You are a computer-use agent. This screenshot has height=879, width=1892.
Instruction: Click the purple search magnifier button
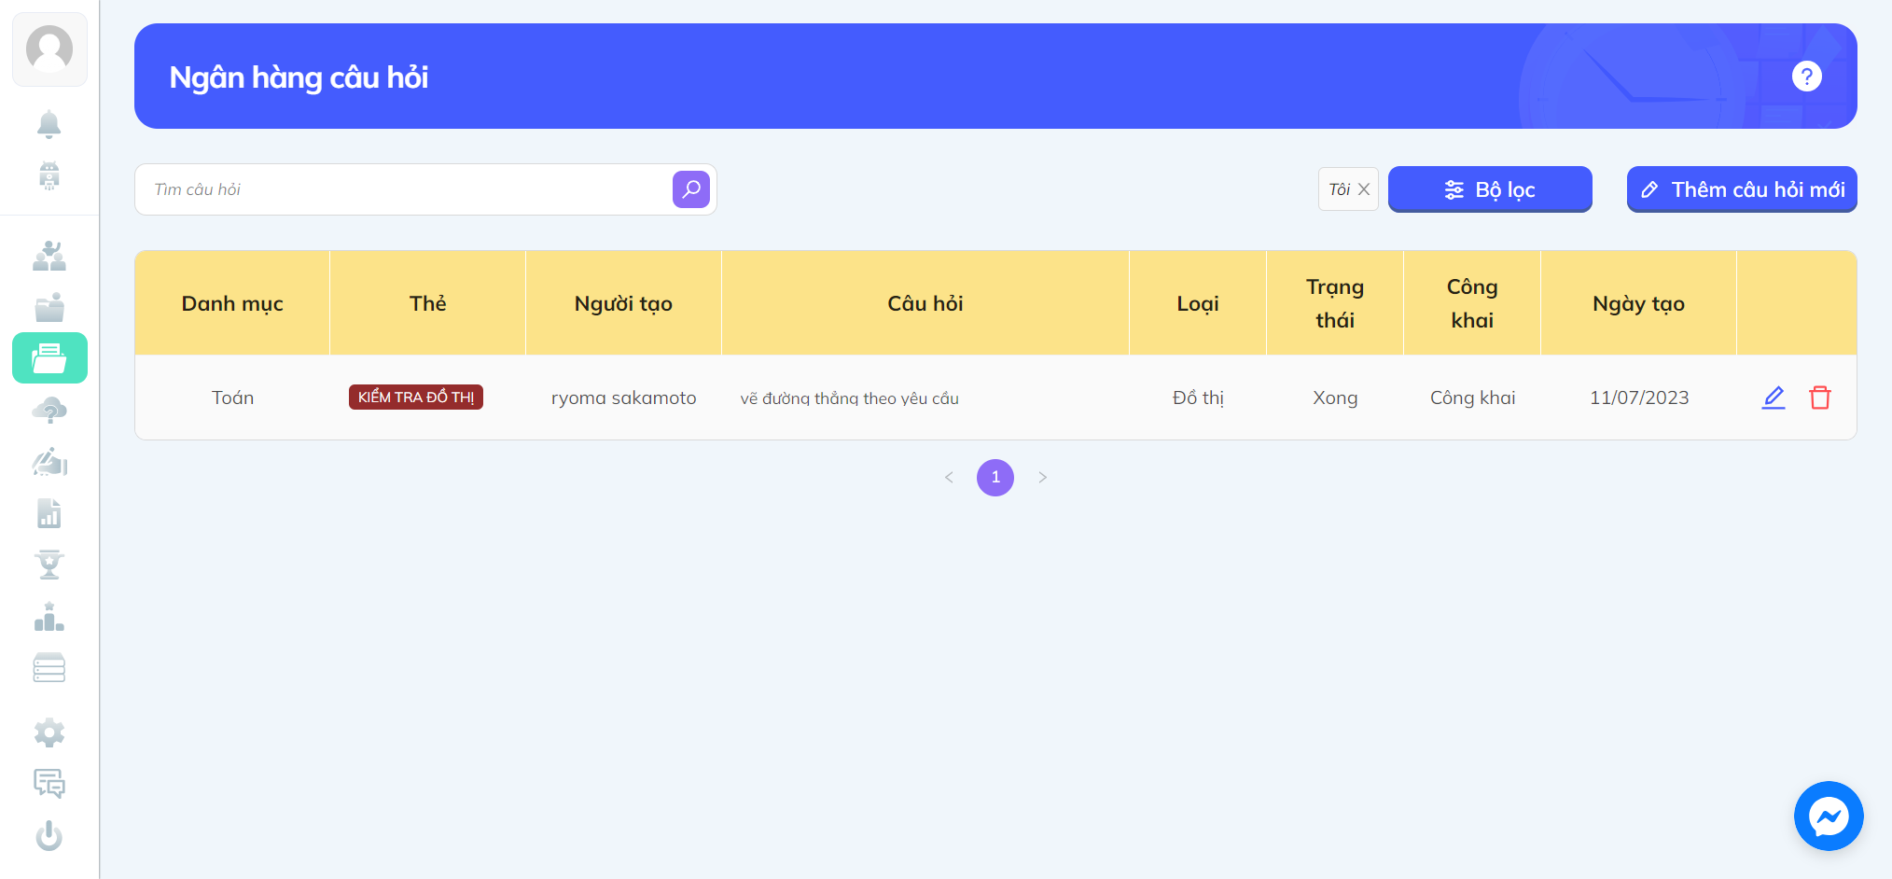(691, 189)
